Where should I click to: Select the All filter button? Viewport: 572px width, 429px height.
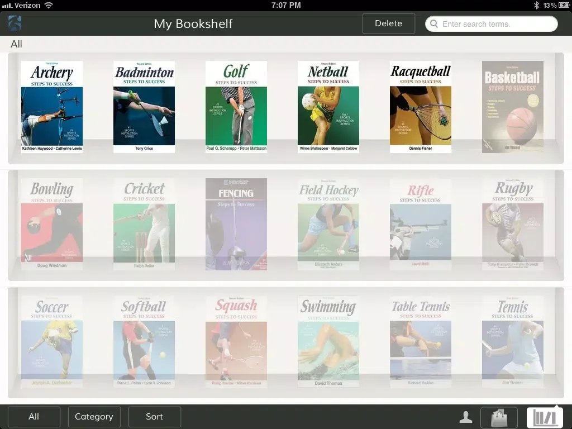[x=34, y=417]
